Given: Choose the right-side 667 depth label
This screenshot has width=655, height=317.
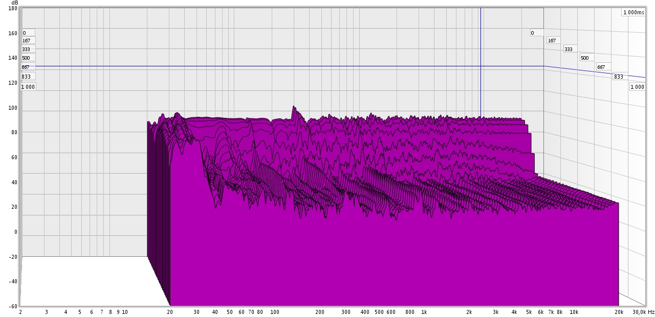Looking at the screenshot, I should [x=603, y=67].
